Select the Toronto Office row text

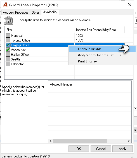20,40
